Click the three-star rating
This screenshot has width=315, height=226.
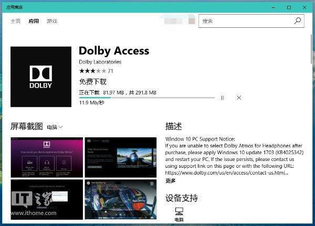point(92,71)
